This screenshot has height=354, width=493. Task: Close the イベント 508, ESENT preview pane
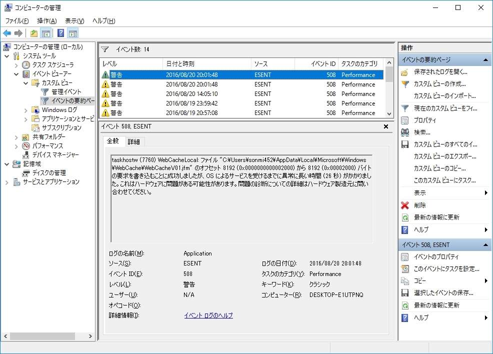point(386,126)
